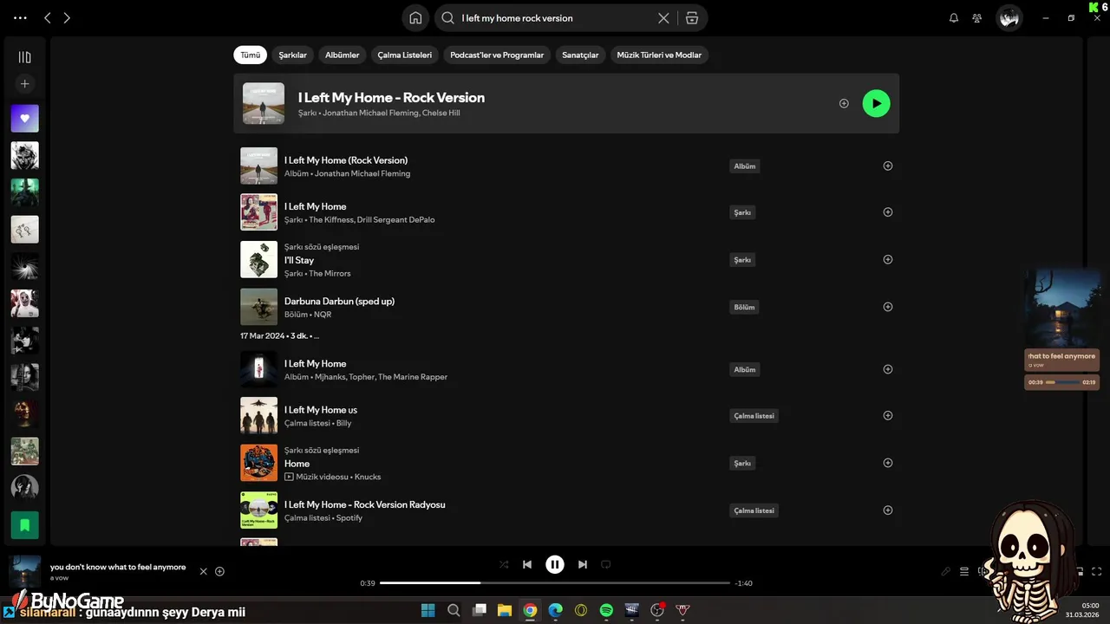Open Browse icon beside search

(691, 17)
